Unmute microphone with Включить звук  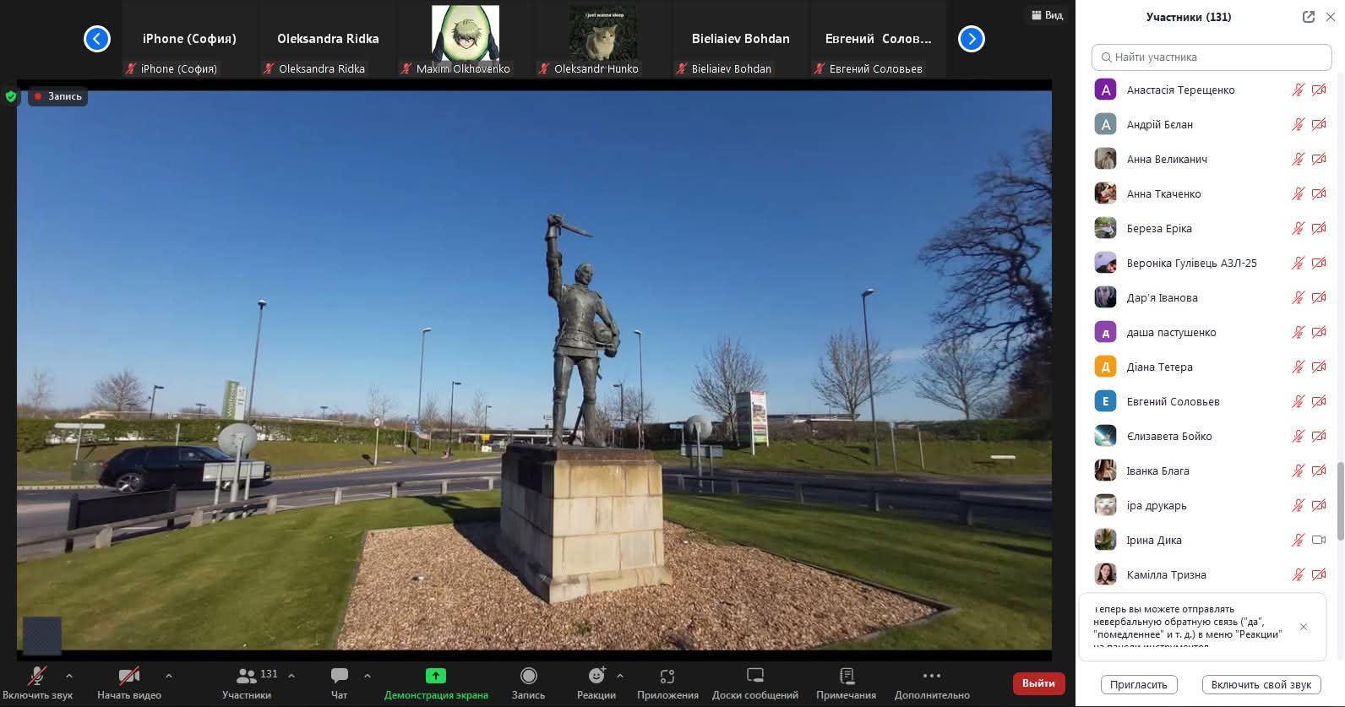(37, 676)
